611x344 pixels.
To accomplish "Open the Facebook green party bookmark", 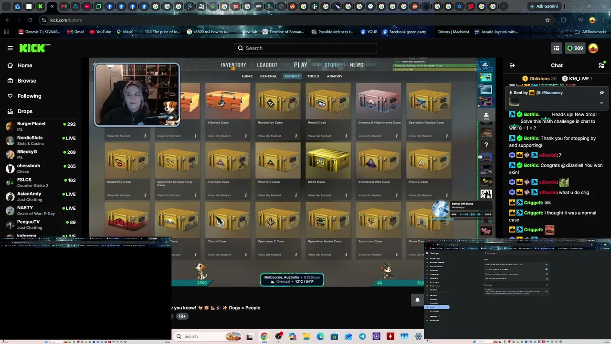I will click(404, 32).
